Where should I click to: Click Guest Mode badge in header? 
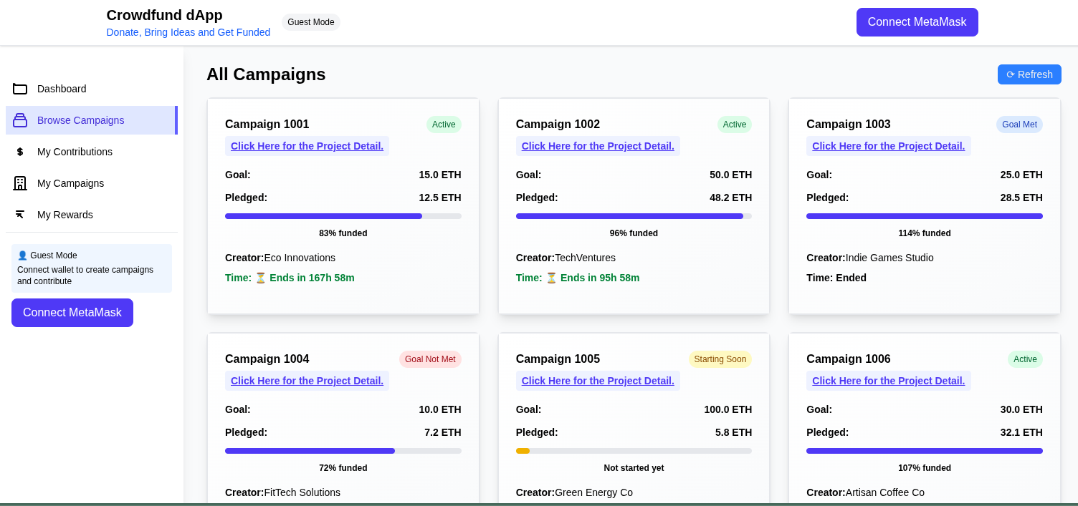tap(311, 22)
